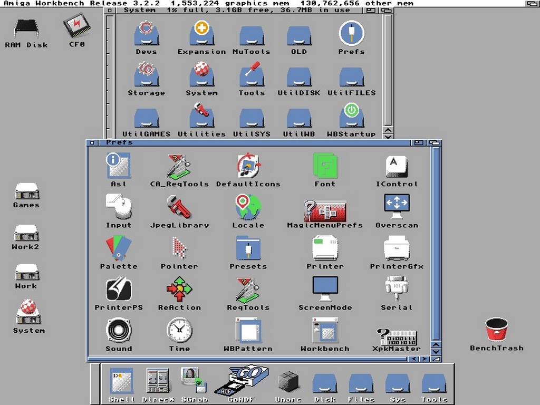Open the Work disk icon on desktop
This screenshot has width=540, height=405.
tap(27, 272)
